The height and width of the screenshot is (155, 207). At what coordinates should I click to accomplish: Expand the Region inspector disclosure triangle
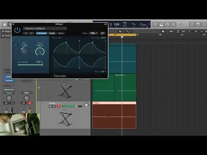[x=3, y=31]
